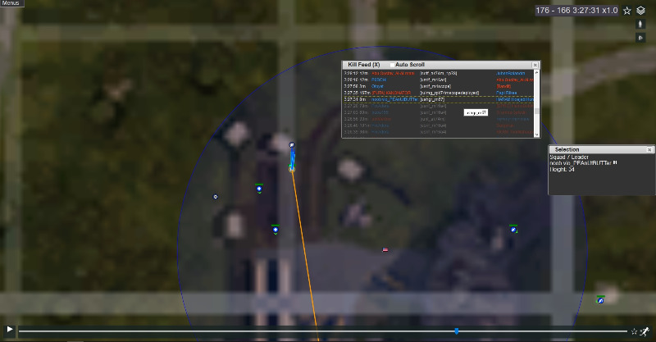Select lower medic shield marker near road
The image size is (656, 342).
tap(276, 230)
